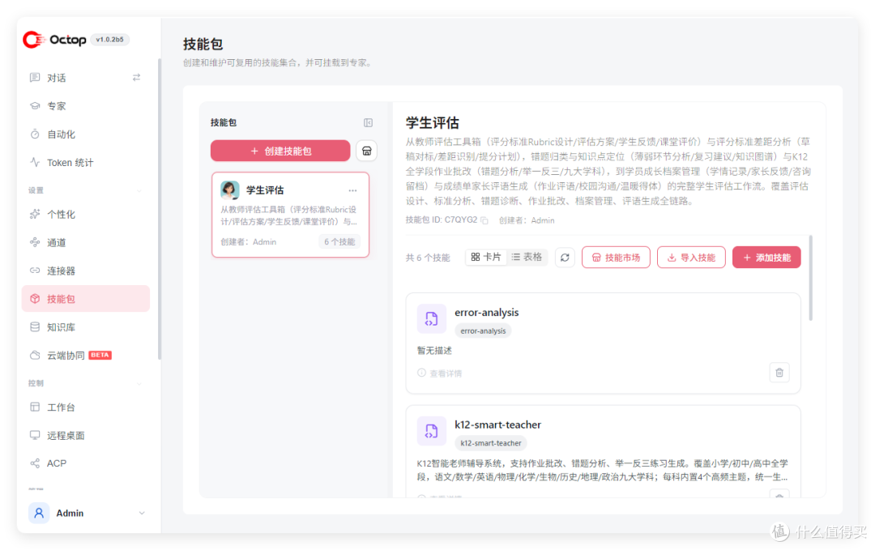Open the 专家 page
Image resolution: width=875 pixels, height=550 pixels.
click(85, 106)
